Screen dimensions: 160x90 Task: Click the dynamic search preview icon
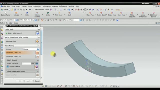tap(36, 67)
